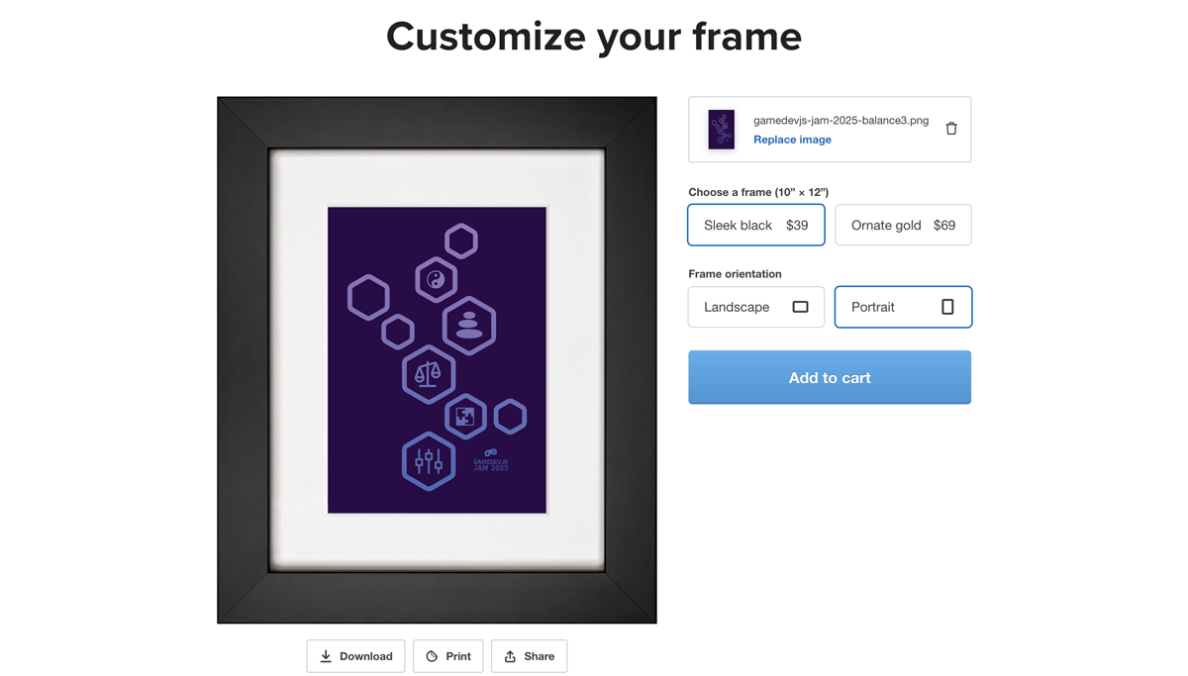Viewport: 1188px width, 676px height.
Task: Click the Choose a frame section label
Action: point(757,191)
